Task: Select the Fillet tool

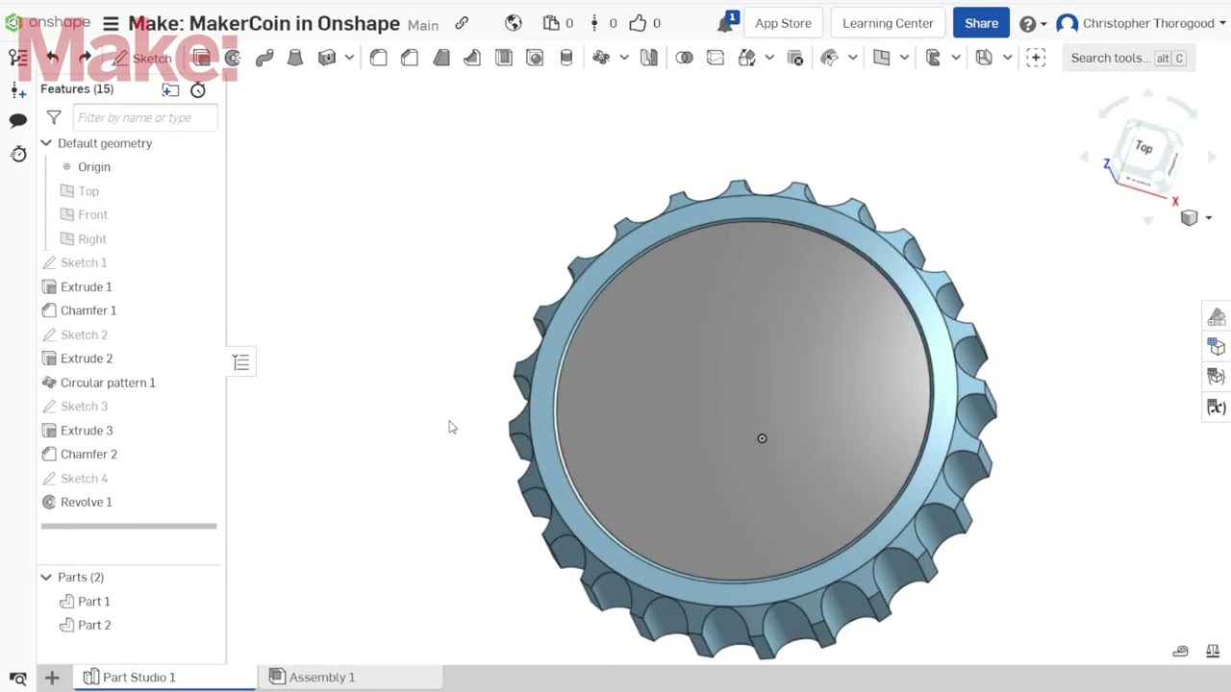Action: pyautogui.click(x=378, y=58)
